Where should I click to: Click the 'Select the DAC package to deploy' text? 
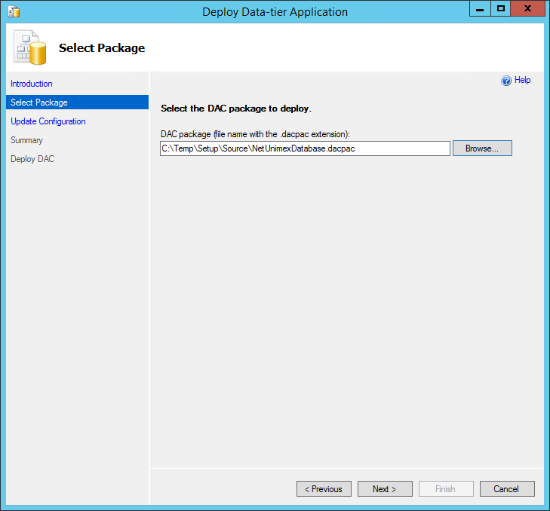click(236, 109)
